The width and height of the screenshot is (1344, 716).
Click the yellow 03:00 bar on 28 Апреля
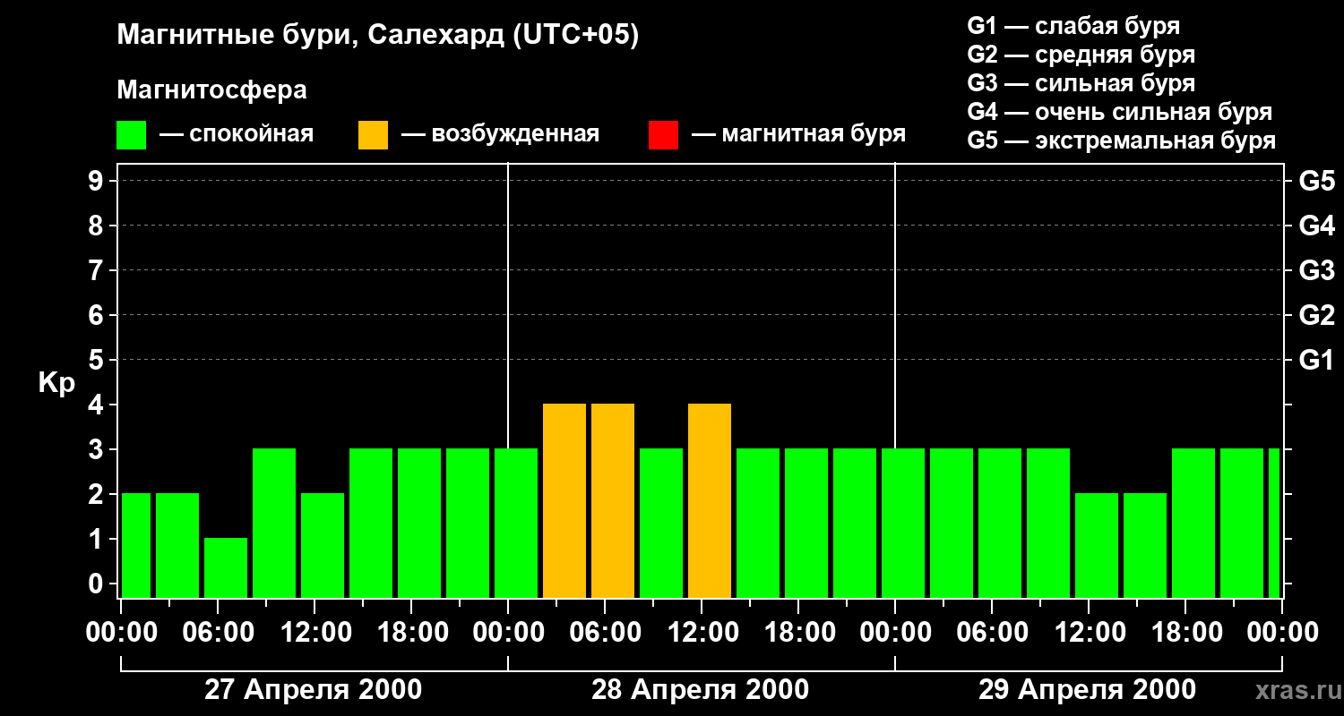pos(564,500)
